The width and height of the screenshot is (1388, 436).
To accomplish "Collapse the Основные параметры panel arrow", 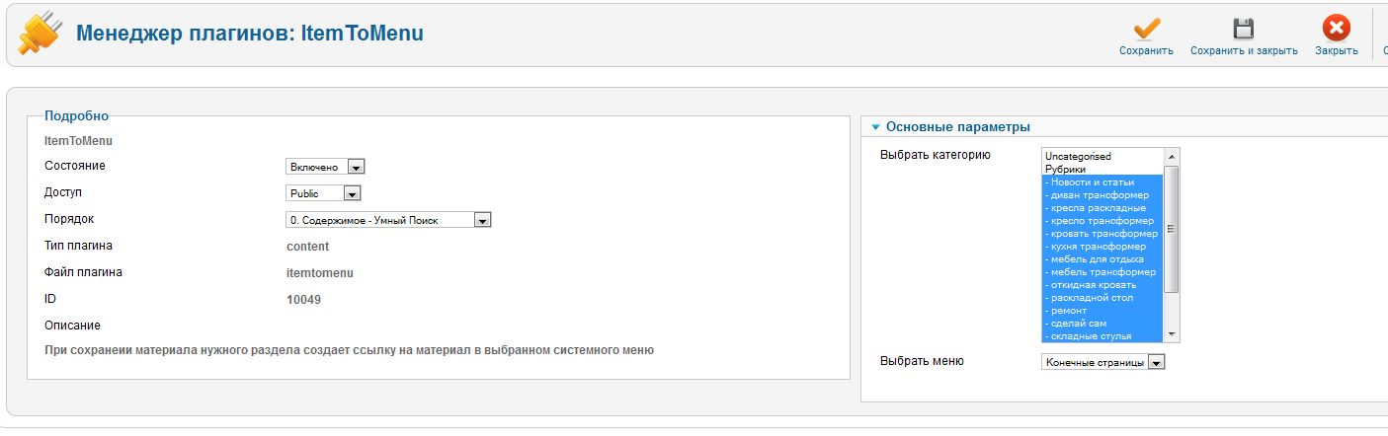I will (x=875, y=127).
